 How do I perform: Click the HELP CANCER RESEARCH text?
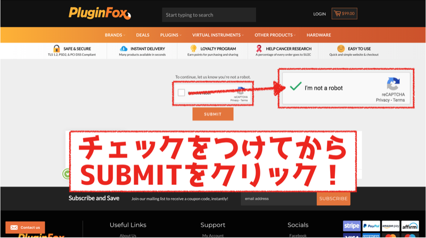click(x=289, y=48)
